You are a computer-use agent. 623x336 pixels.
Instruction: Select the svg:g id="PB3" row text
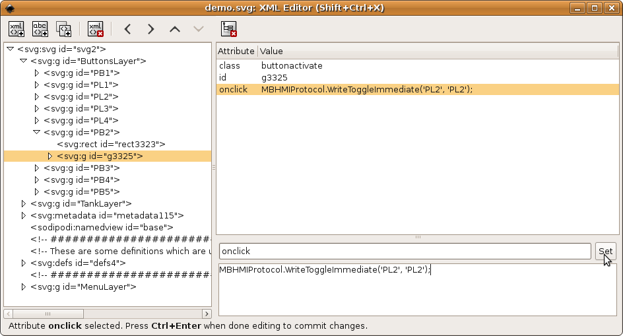click(81, 168)
